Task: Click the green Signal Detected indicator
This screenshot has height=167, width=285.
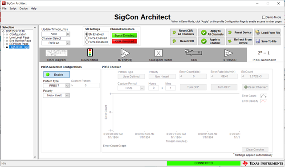Action: point(124,36)
